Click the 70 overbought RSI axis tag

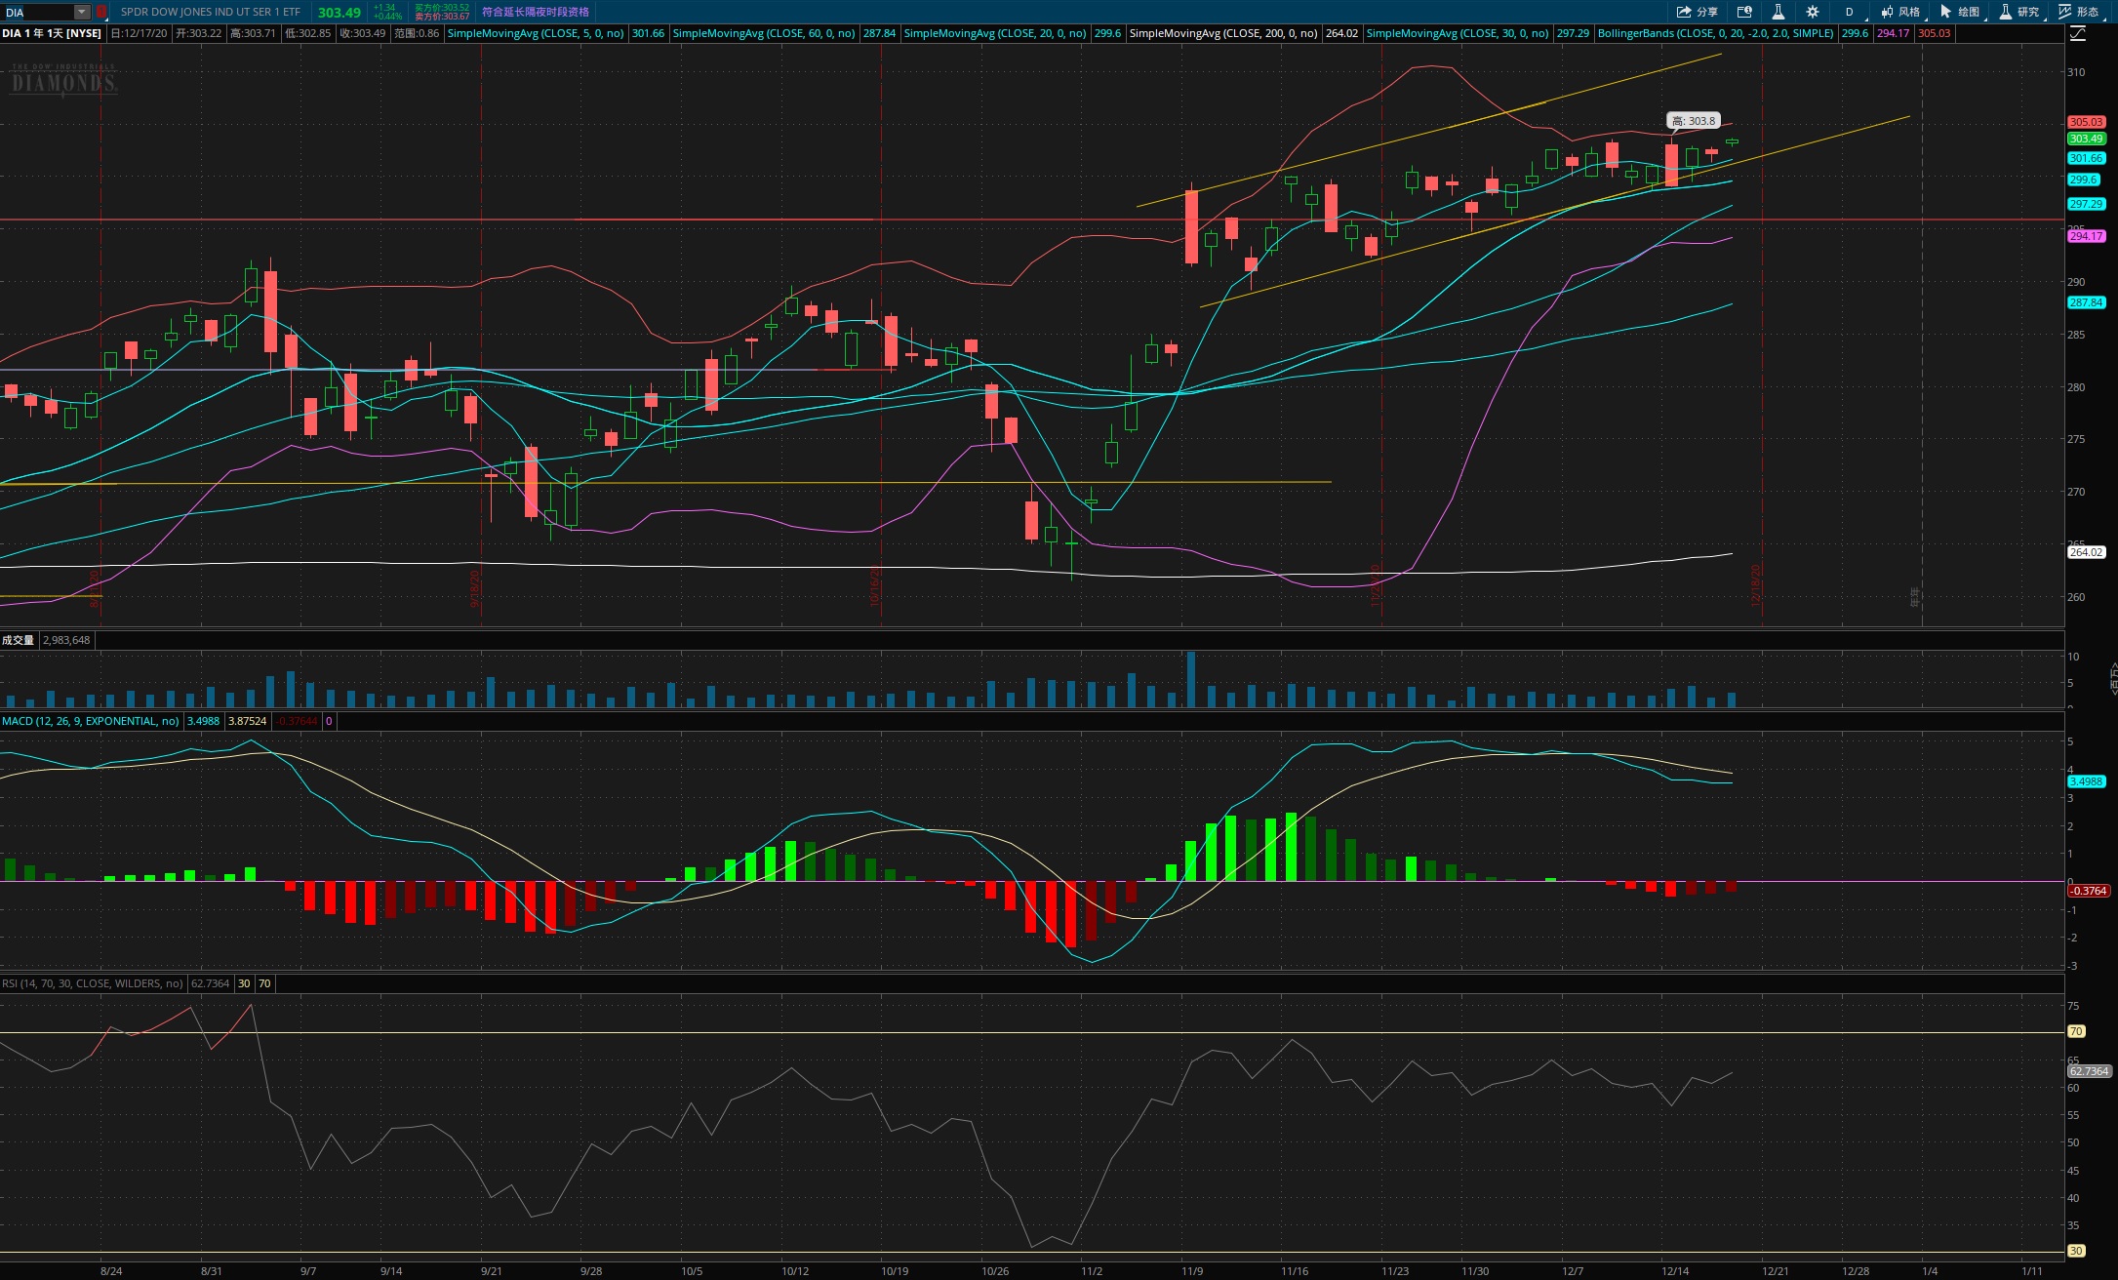[2076, 1031]
